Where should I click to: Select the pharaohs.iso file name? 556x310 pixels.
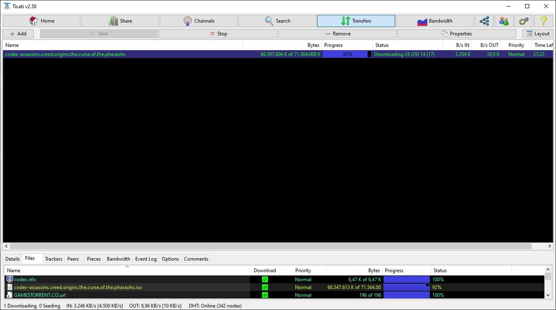[x=78, y=287]
